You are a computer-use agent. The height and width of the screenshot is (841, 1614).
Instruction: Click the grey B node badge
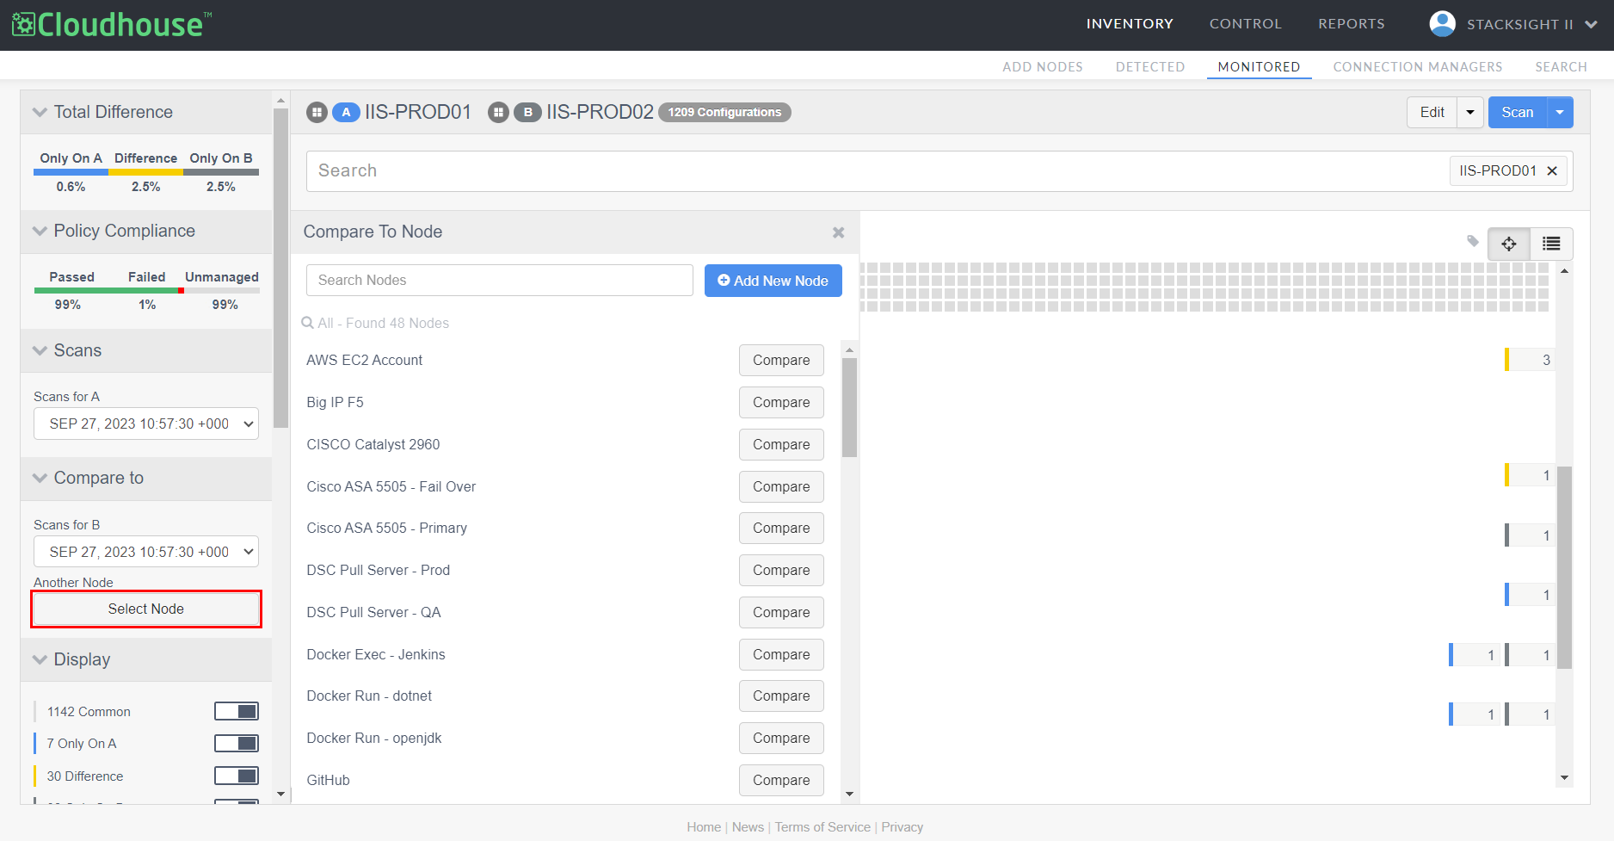(x=527, y=112)
